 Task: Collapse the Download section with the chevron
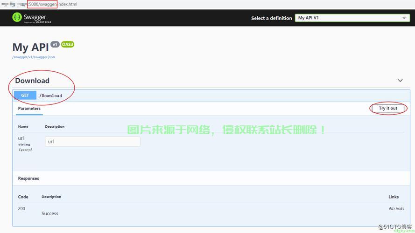[400, 81]
